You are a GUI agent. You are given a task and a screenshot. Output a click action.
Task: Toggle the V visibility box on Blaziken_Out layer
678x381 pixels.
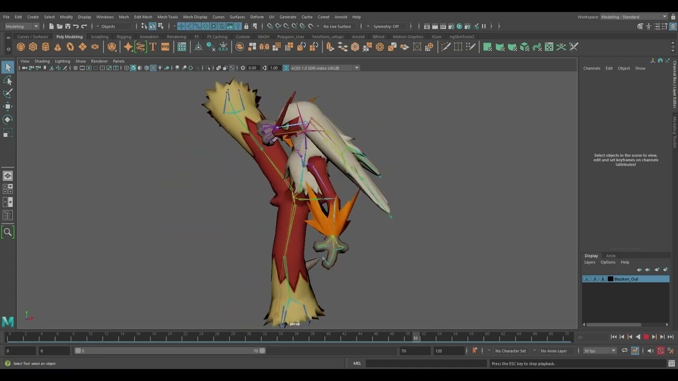(586, 279)
